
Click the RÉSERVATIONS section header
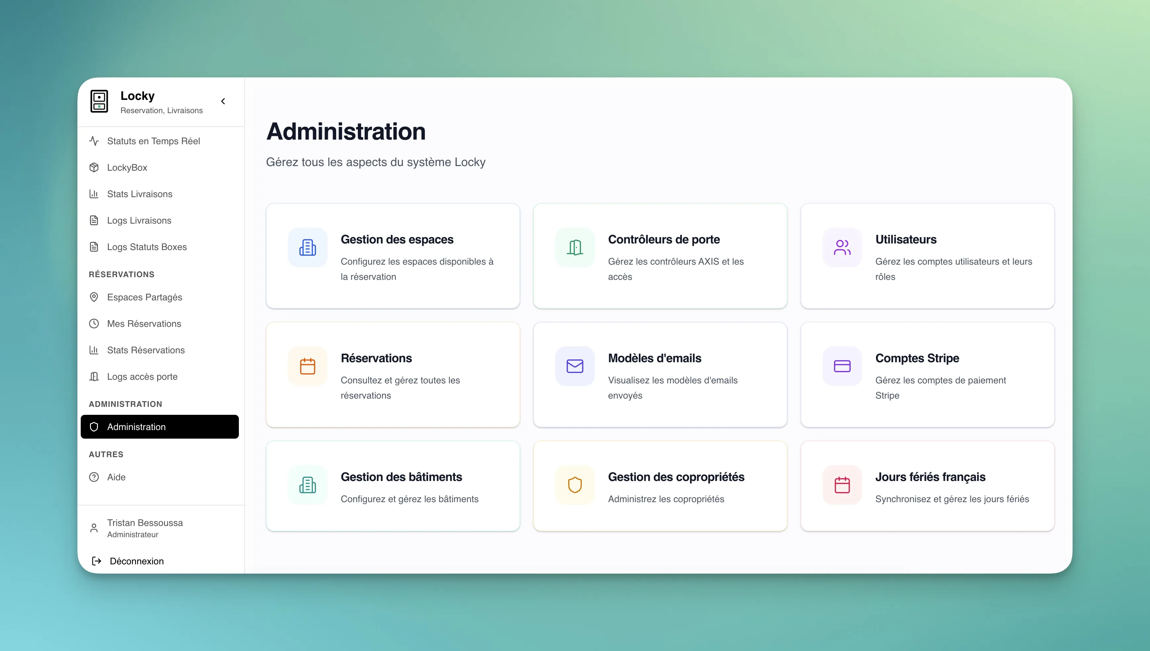click(122, 274)
